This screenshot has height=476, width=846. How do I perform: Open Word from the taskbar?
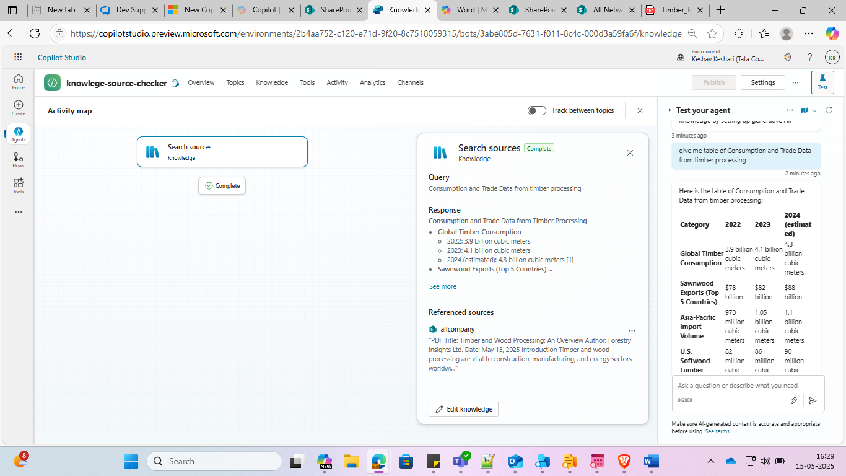[x=652, y=461]
